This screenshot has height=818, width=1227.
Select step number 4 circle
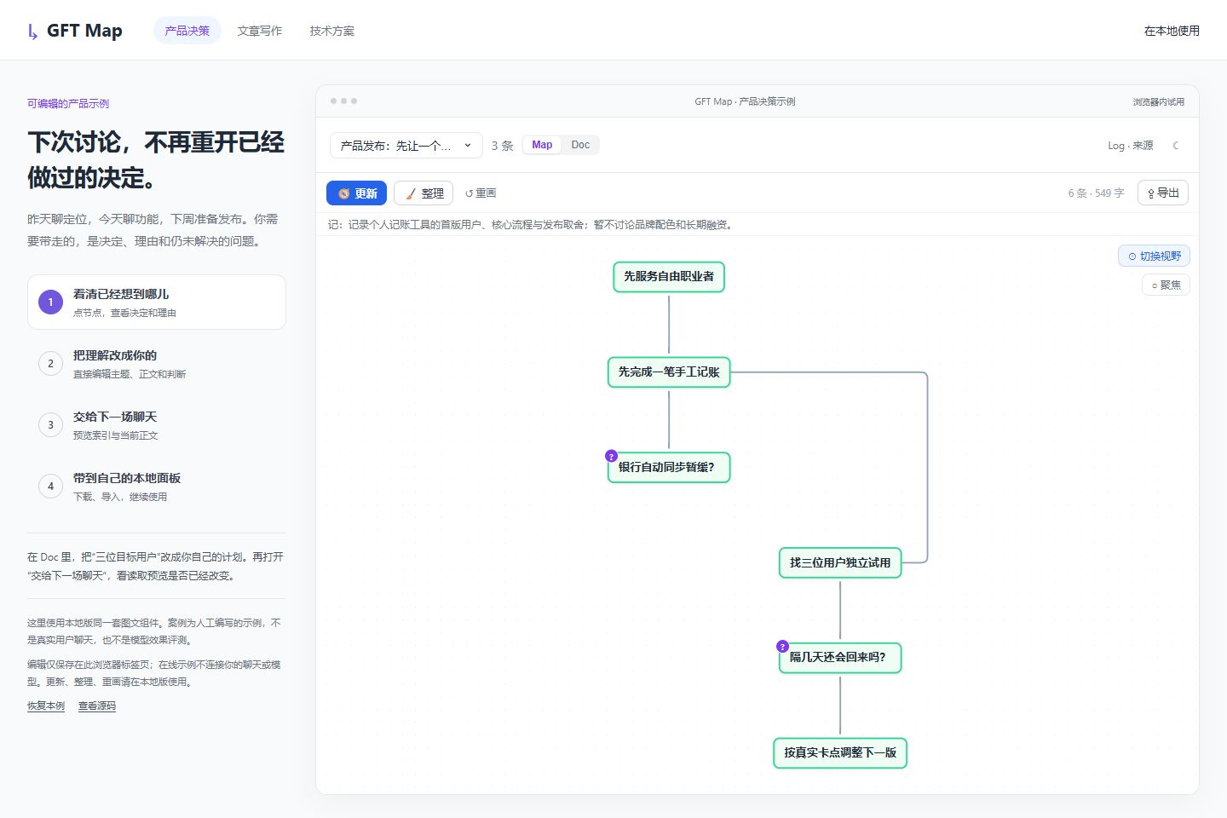pos(50,487)
